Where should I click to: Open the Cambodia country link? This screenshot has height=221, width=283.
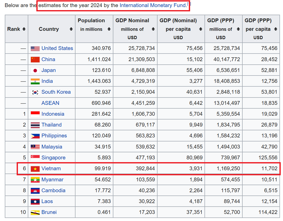coord(54,190)
